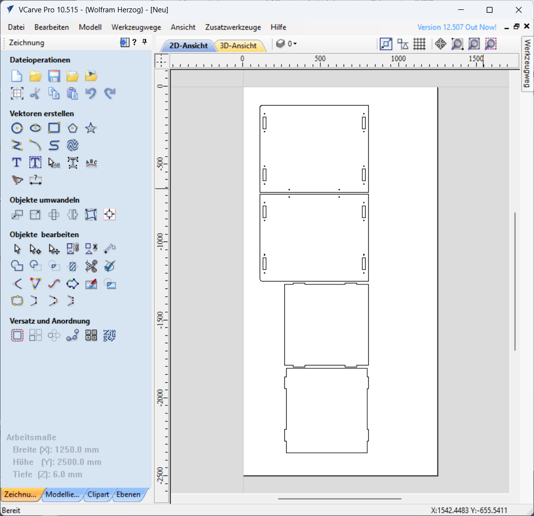Click the vertical scrollbar of the 2D view
The width and height of the screenshot is (534, 516).
[515, 281]
